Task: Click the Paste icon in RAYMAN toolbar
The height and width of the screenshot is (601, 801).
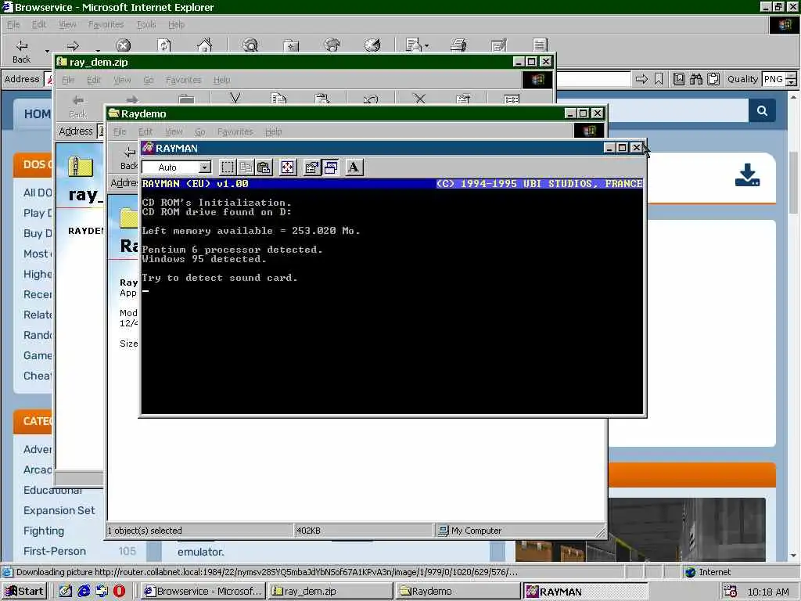Action: click(264, 167)
